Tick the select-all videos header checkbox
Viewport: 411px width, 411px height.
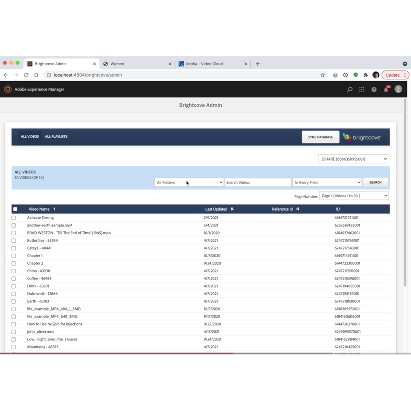coord(15,209)
